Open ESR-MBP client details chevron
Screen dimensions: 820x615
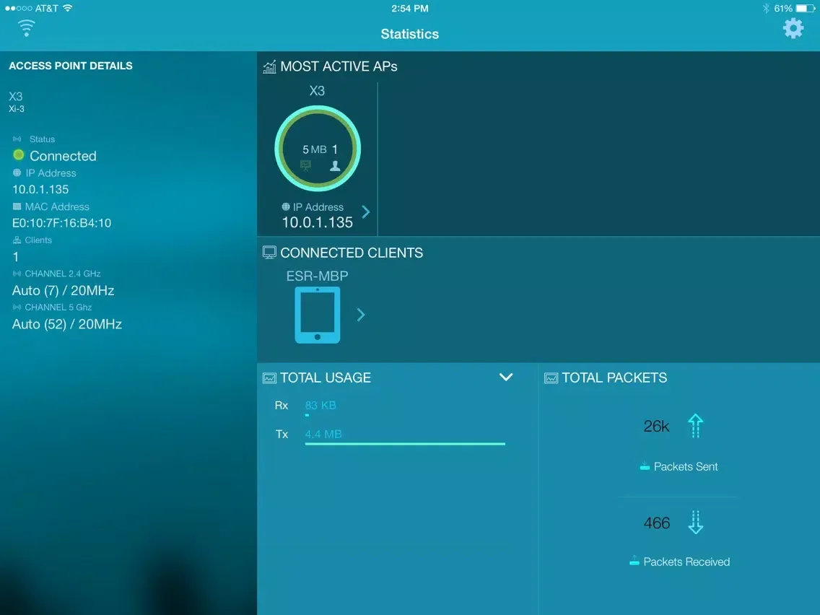coord(361,315)
